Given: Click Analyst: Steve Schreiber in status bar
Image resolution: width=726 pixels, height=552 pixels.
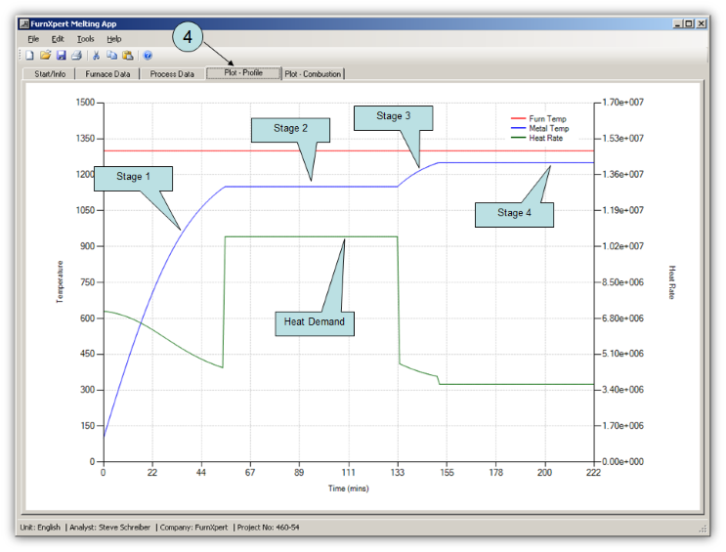Looking at the screenshot, I should [109, 527].
